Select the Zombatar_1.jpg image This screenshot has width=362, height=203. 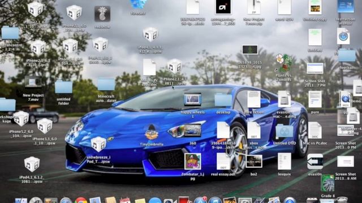[192, 162]
